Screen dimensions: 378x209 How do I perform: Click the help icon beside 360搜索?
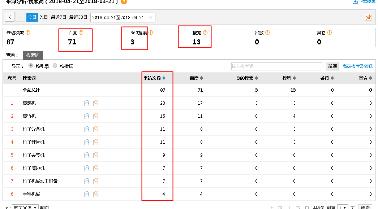point(151,32)
